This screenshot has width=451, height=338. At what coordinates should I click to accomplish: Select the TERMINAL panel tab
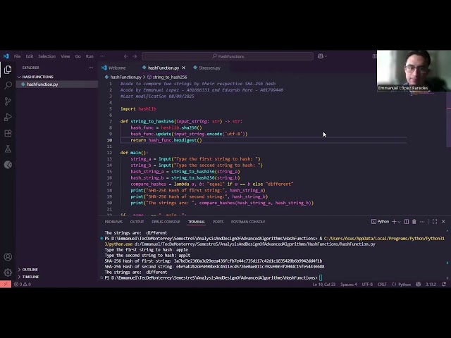pos(197,222)
